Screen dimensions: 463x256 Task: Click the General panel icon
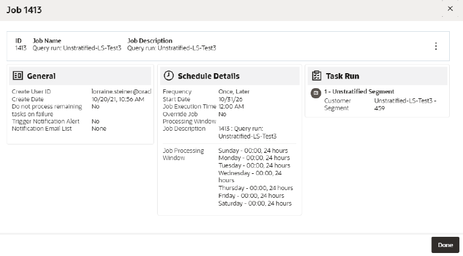18,76
